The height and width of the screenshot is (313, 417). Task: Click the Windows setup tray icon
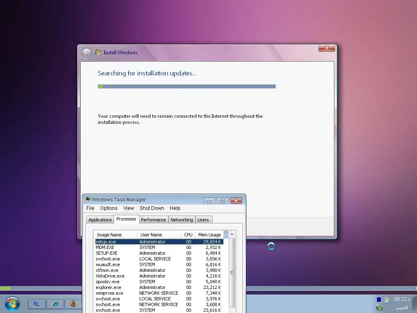pos(386,300)
